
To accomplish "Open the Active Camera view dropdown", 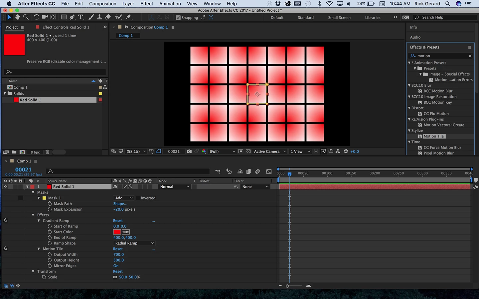I will coord(270,151).
